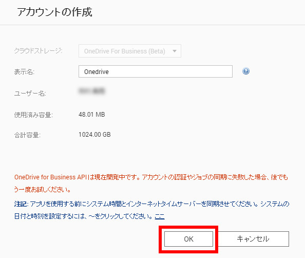
Task: Select the OneDrive For Business (Beta) combo box
Action: [130, 51]
